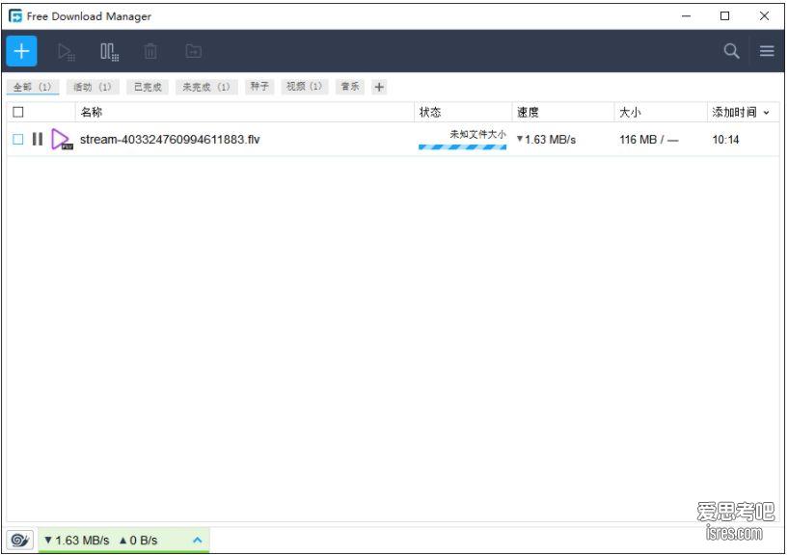Click the row speed value 1.63 MB/s
This screenshot has height=555, width=788.
click(x=546, y=139)
